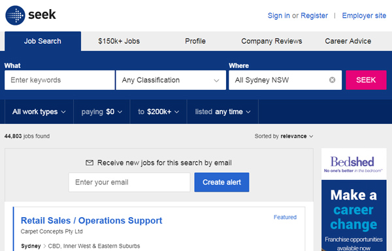The height and width of the screenshot is (251, 392).
Task: Open the Register link
Action: (314, 16)
